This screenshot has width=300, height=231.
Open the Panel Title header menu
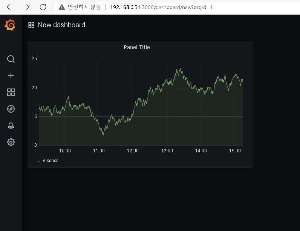tap(136, 47)
